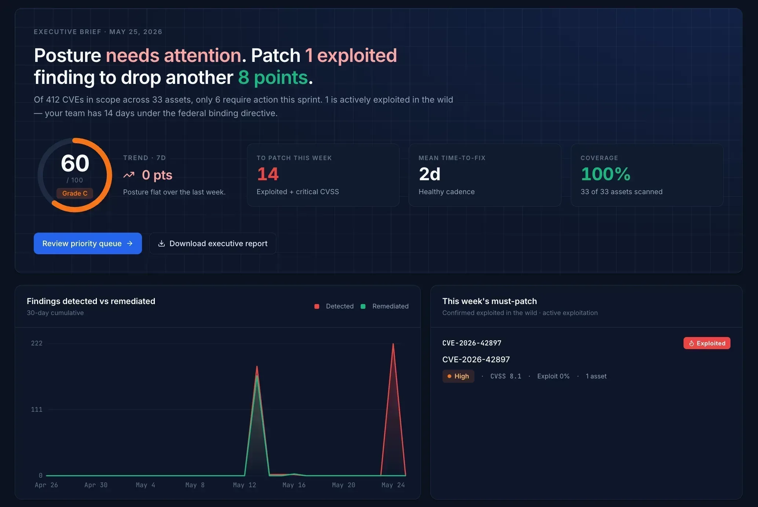Click the 33 of 33 assets scanned text
The image size is (758, 507).
622,192
